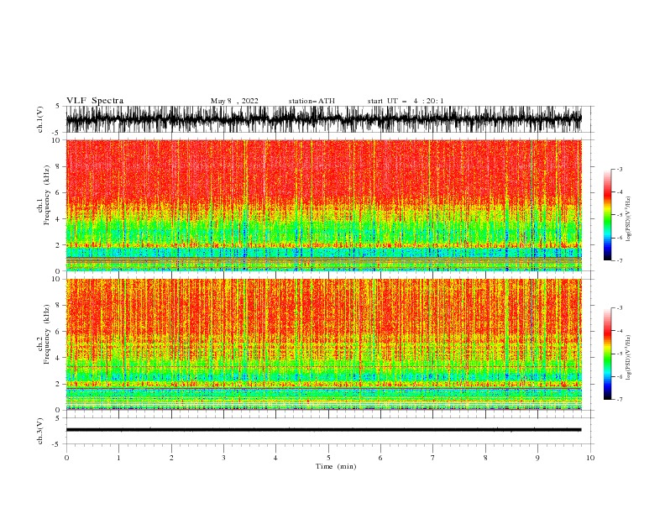Click the 'Time (min)' x-axis label

pyautogui.click(x=336, y=466)
